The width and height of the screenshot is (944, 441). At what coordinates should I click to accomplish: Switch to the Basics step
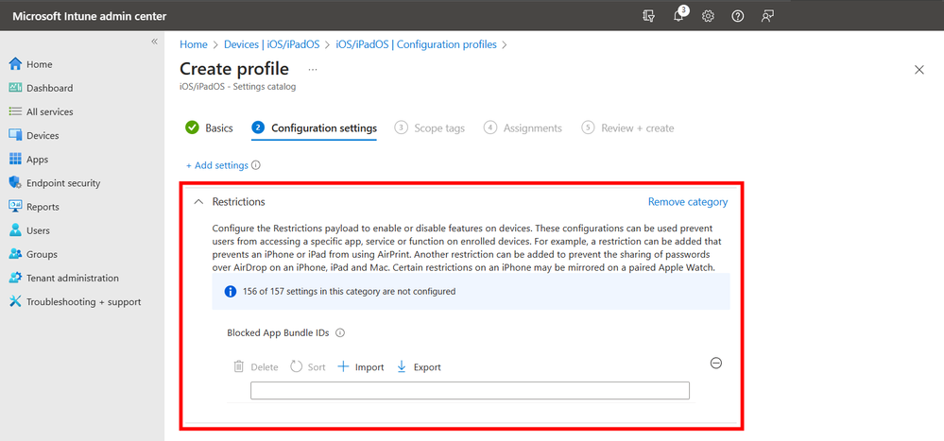[209, 128]
